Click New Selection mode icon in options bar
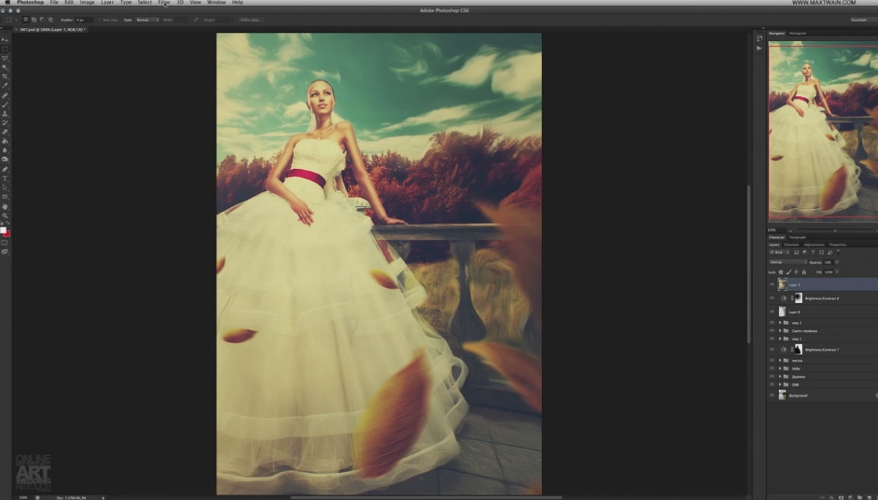Screen dimensions: 878x500 tap(25, 20)
